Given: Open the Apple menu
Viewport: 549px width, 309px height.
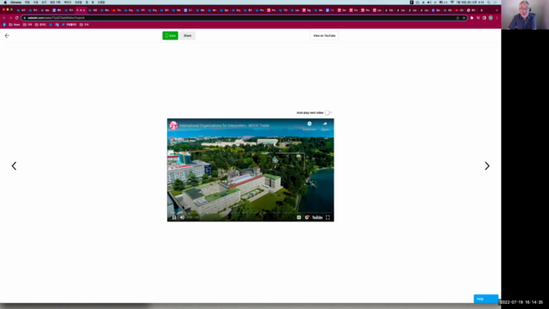Looking at the screenshot, I should (5, 2).
